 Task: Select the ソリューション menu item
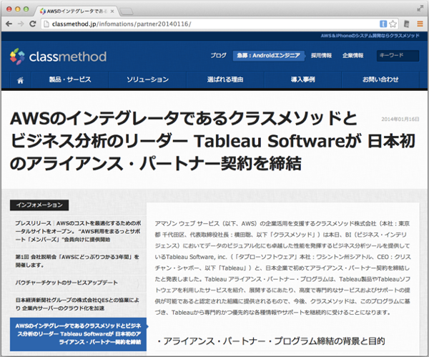[x=147, y=79]
